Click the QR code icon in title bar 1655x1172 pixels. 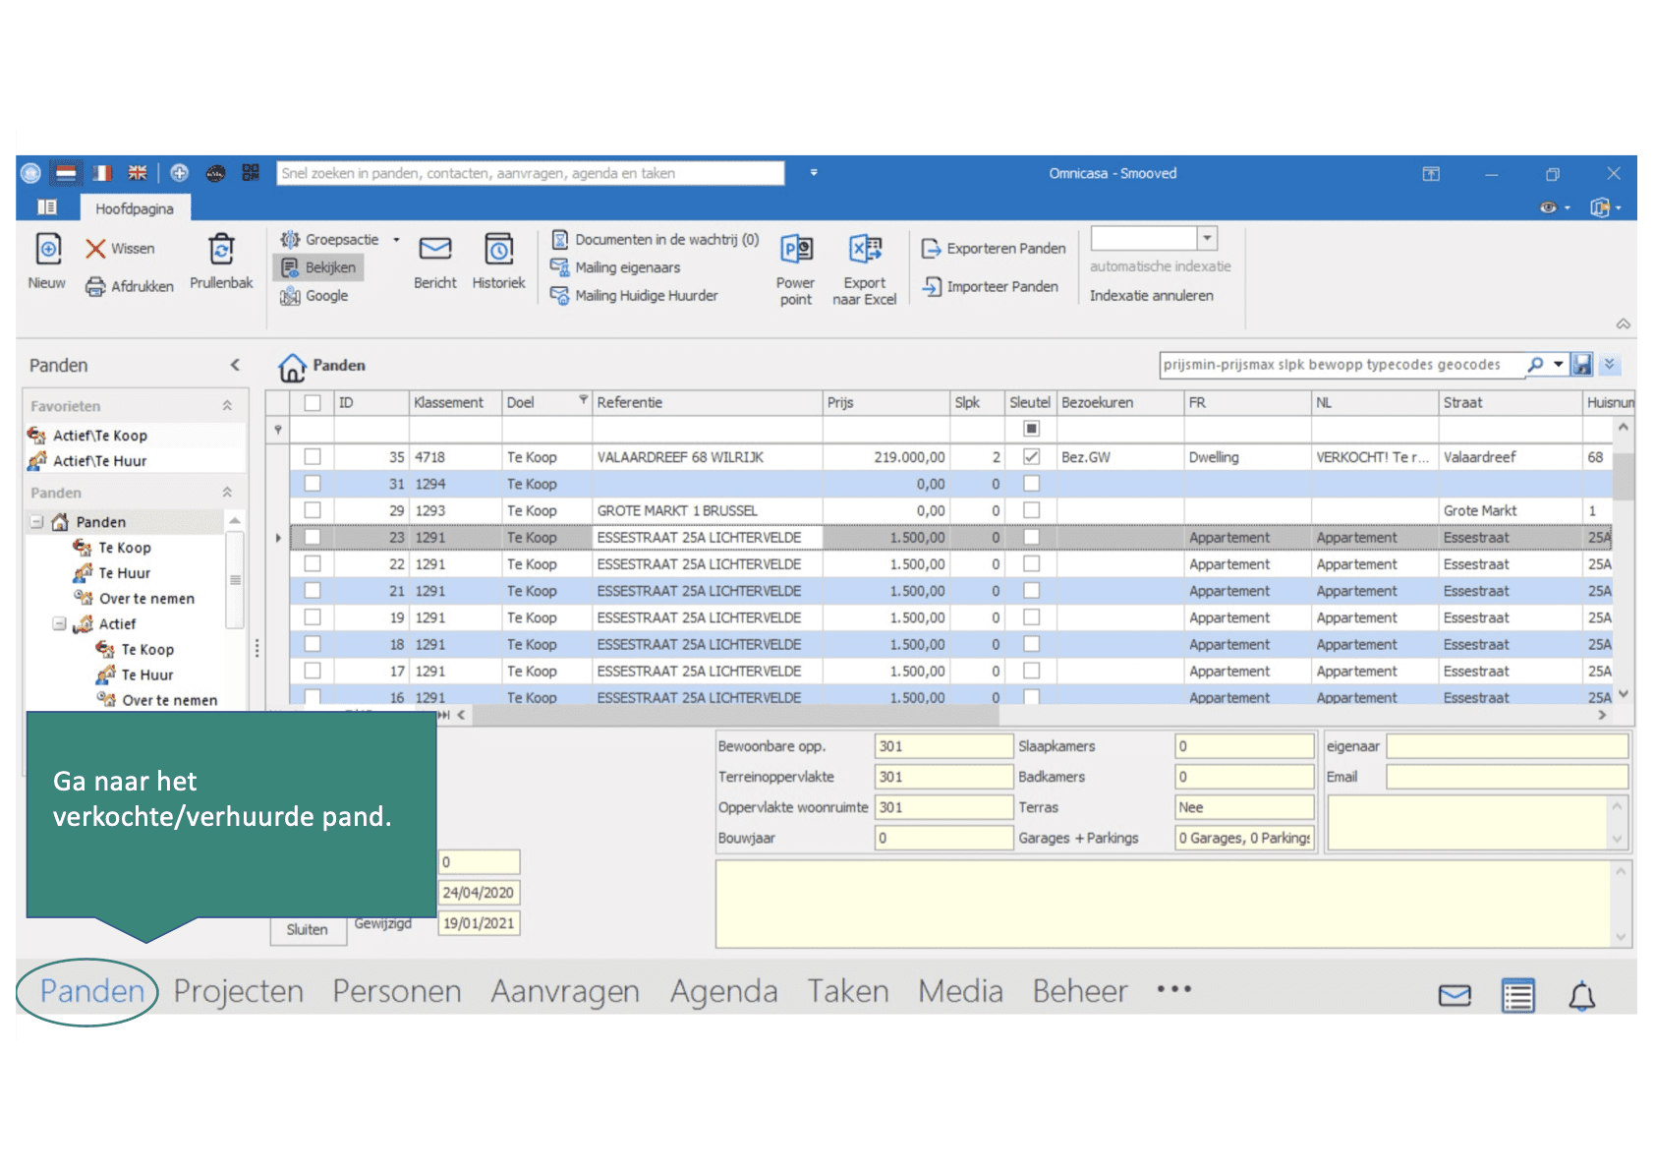(251, 173)
